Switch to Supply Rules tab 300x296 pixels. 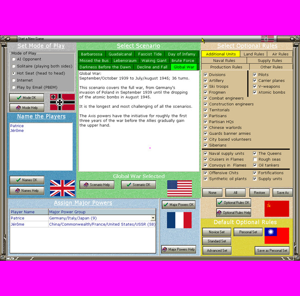pyautogui.click(x=270, y=61)
